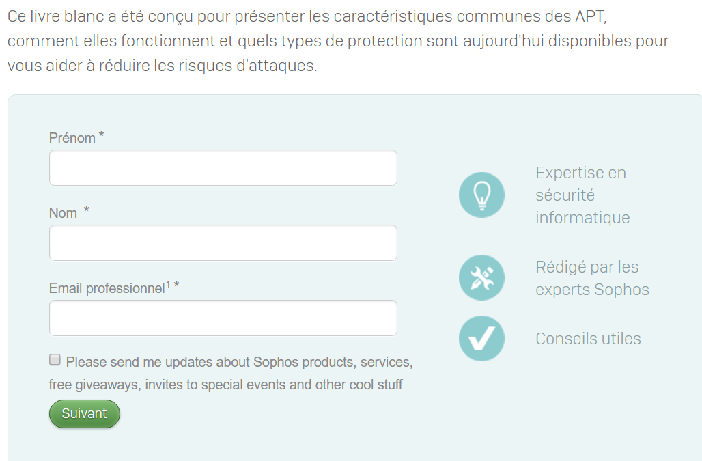The width and height of the screenshot is (702, 461).
Task: Click the tools and pencil icon
Action: pos(481,277)
